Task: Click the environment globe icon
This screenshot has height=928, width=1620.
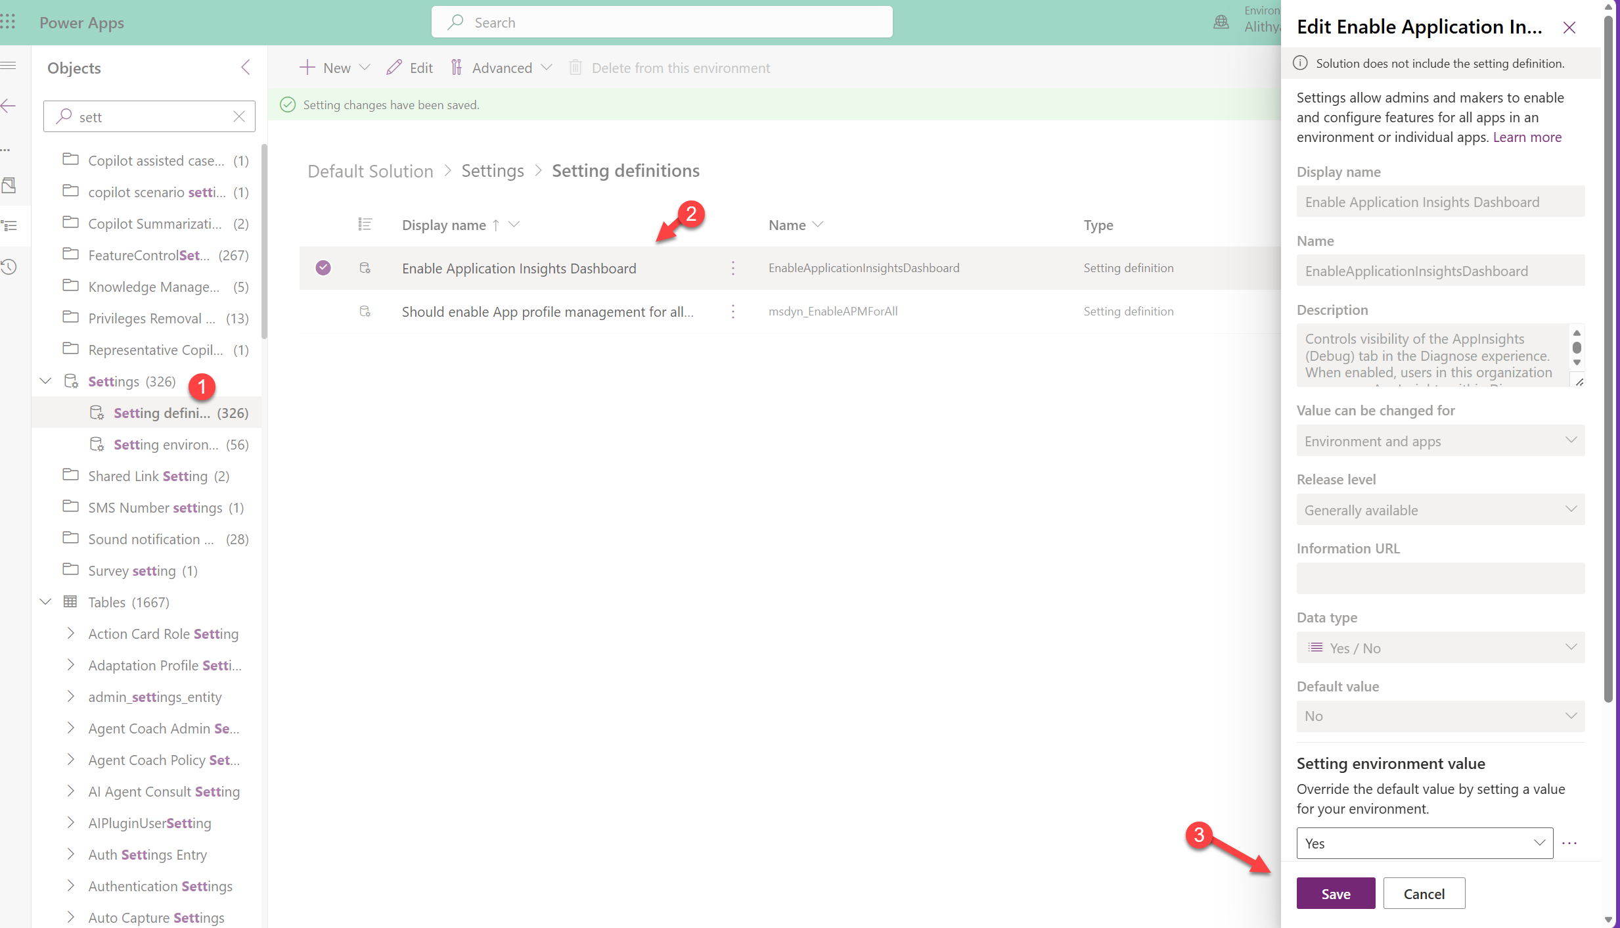Action: coord(1221,22)
